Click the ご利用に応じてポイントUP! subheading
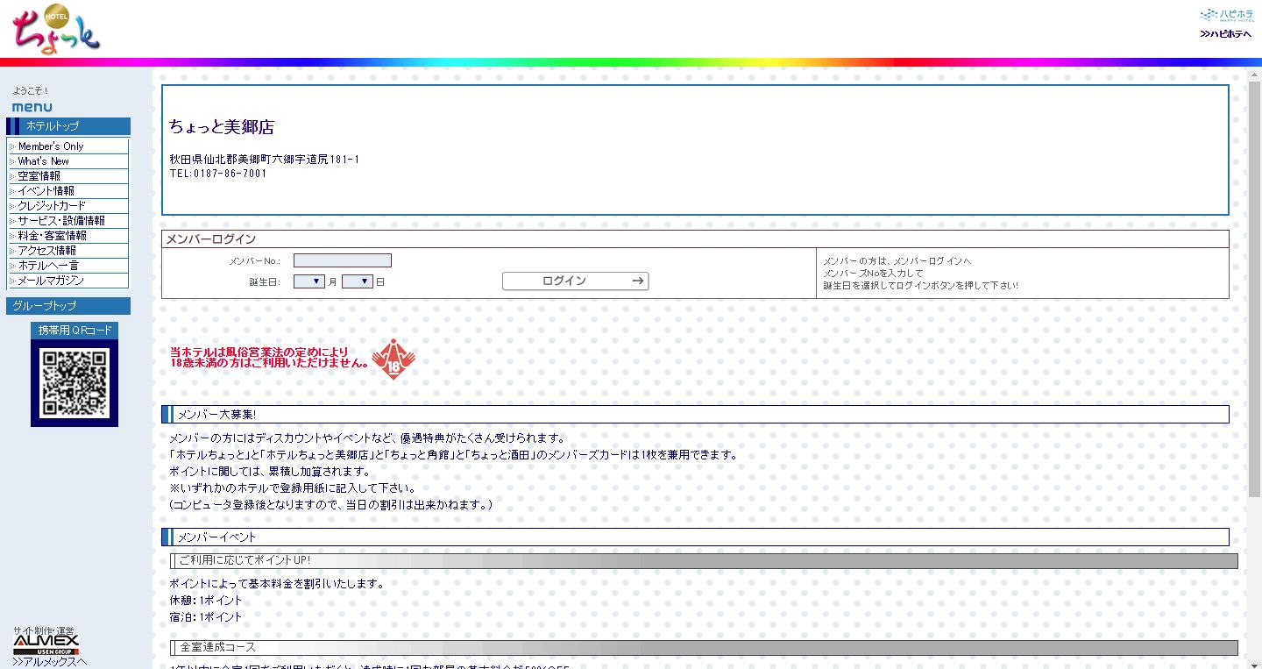This screenshot has width=1262, height=669. point(705,560)
